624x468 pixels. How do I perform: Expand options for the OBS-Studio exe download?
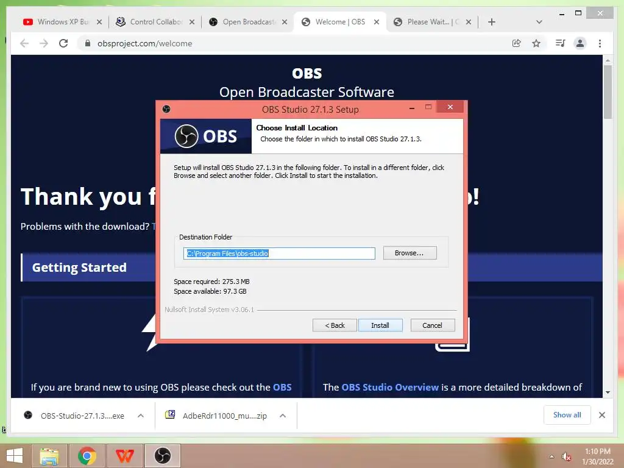pos(141,416)
